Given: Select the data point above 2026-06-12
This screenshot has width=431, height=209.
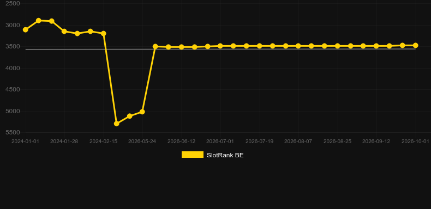Looking at the screenshot, I should (182, 47).
